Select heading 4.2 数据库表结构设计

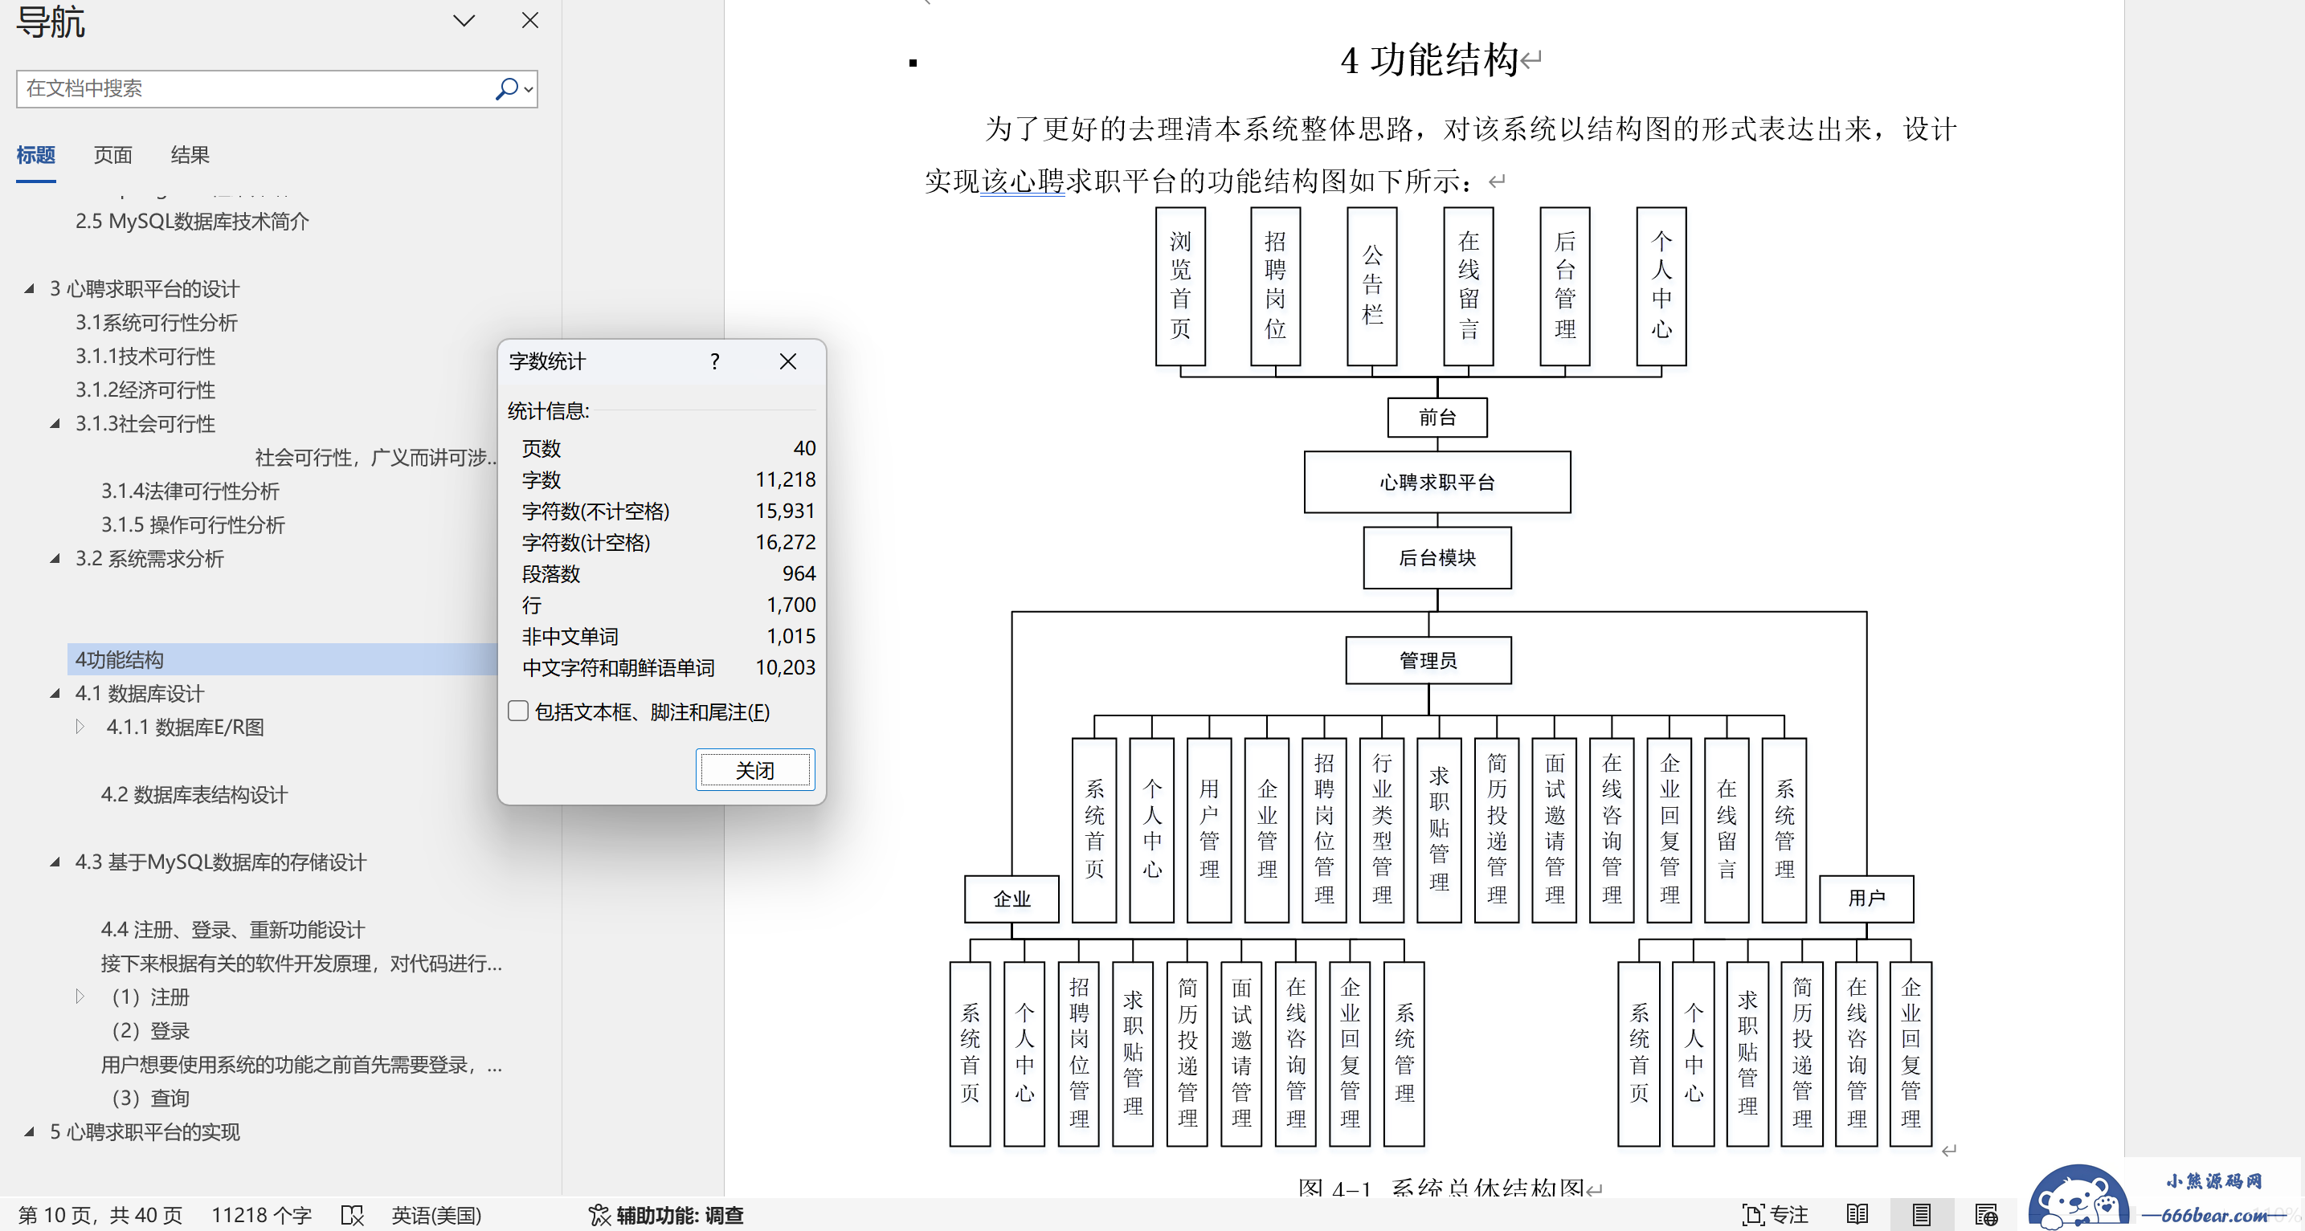click(194, 794)
